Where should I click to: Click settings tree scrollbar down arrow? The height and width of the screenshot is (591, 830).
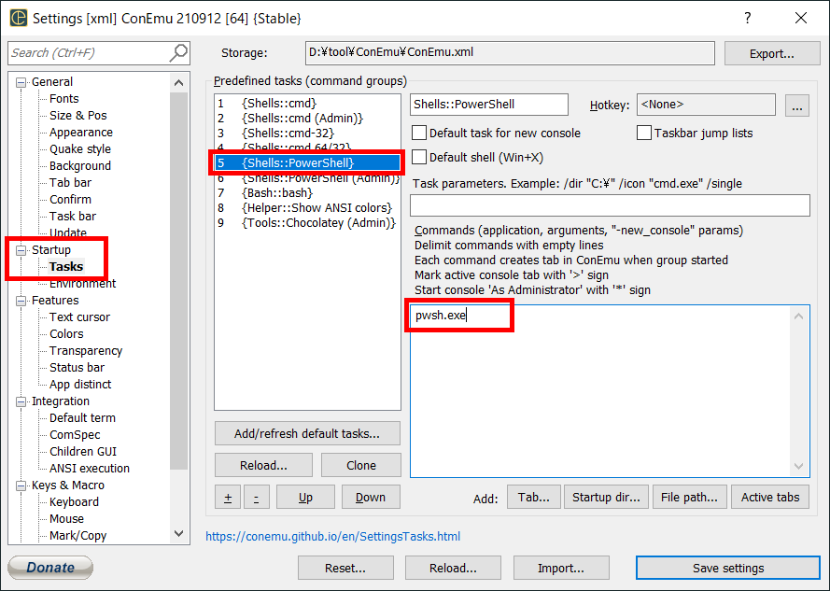pos(178,534)
